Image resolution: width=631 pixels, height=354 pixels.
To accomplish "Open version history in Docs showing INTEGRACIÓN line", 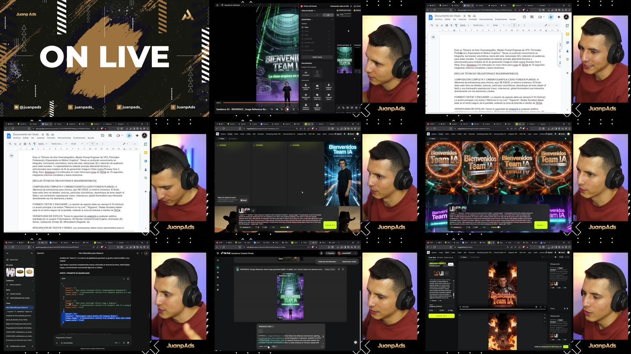I will coord(102,135).
